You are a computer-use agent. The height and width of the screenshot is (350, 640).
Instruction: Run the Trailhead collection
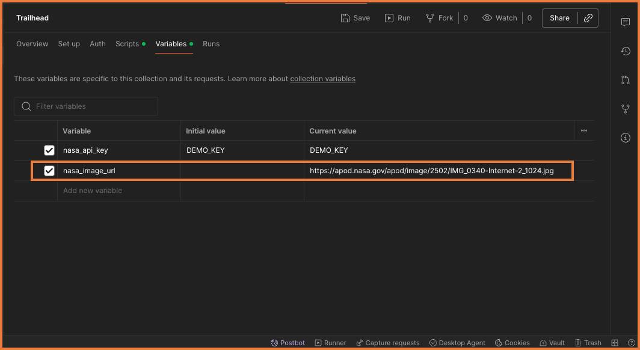[x=398, y=18]
